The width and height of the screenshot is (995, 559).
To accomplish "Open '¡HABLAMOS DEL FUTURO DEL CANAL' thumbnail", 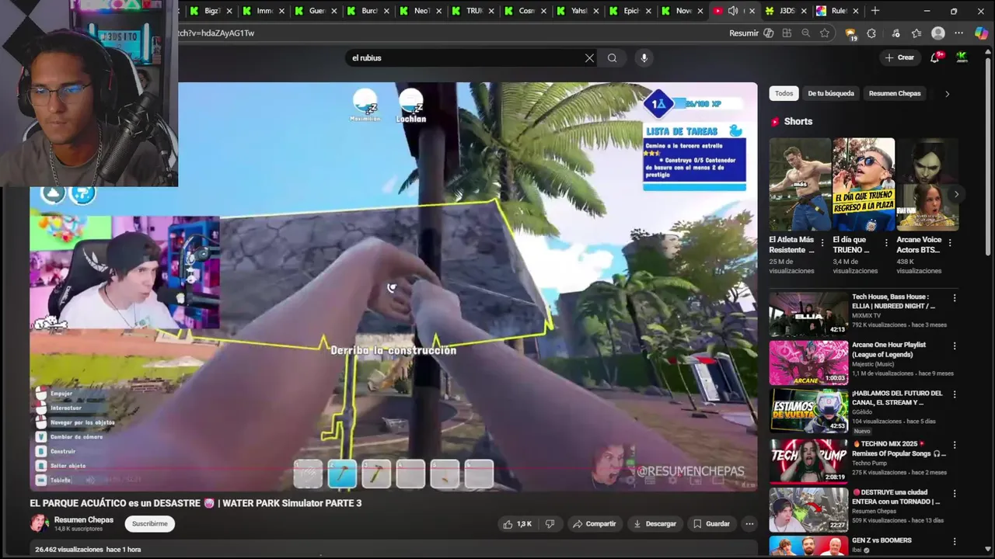I will pos(808,411).
